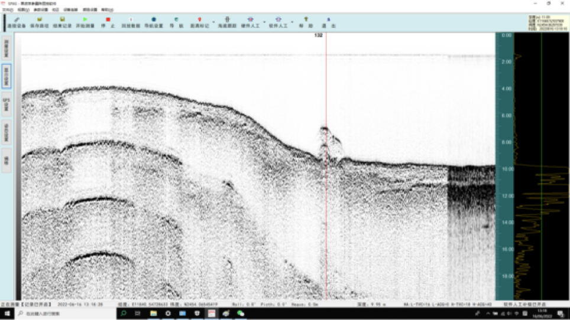570x320 pixels.
Task: Start measuring with the green 开始测量 icon
Action: pyautogui.click(x=85, y=22)
